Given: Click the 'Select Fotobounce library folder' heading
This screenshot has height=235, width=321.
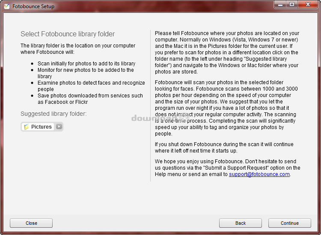Looking at the screenshot, I should [x=68, y=34].
